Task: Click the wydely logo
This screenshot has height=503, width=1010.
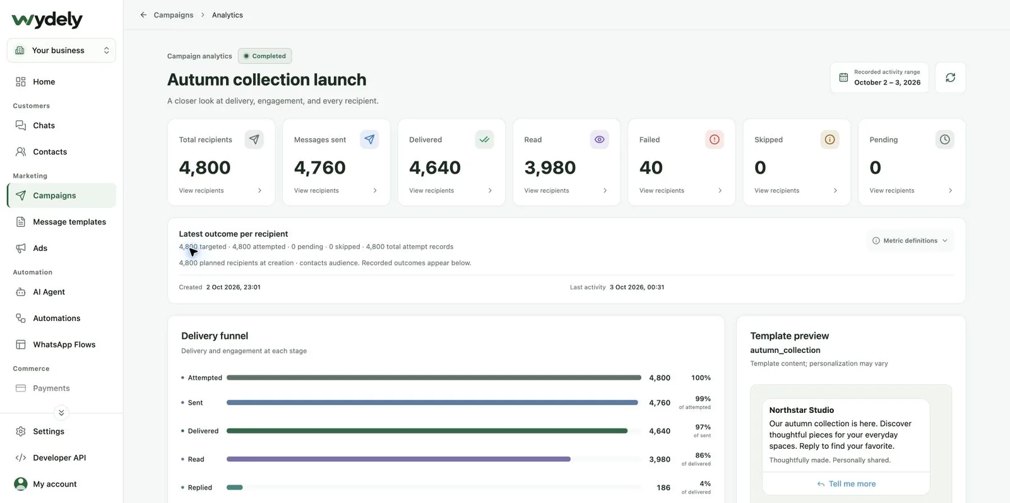Action: (x=47, y=20)
